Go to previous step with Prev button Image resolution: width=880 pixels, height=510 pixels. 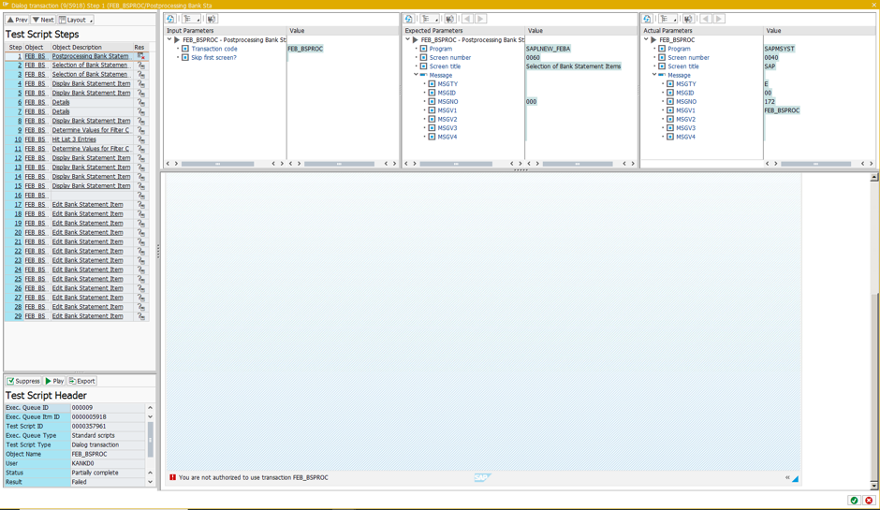tap(17, 20)
